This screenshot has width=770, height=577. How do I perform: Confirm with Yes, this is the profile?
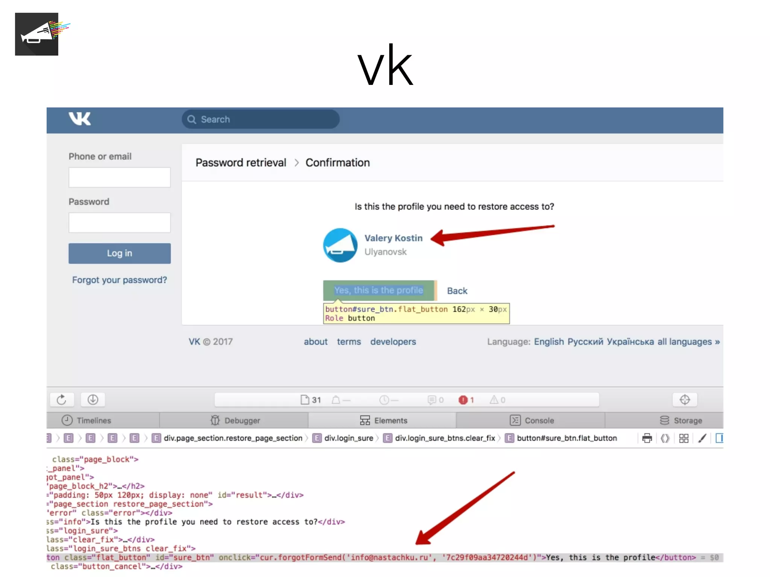(x=379, y=290)
